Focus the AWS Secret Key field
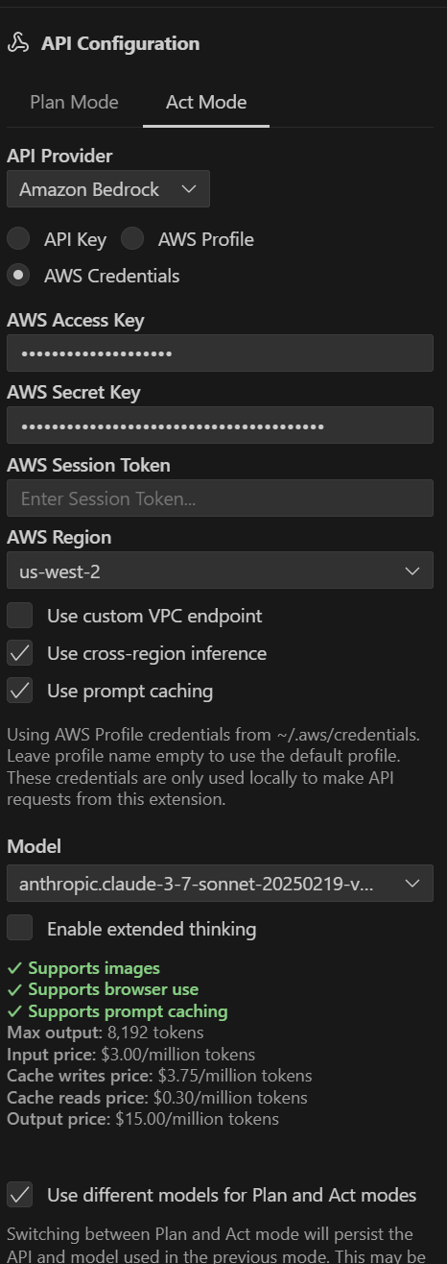The width and height of the screenshot is (447, 1264). tap(220, 425)
